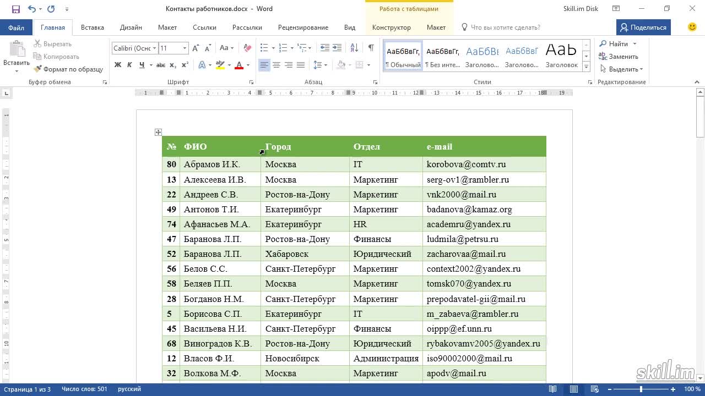The image size is (705, 396).
Task: Click the word count 'Число слов: 501'
Action: pyautogui.click(x=84, y=389)
